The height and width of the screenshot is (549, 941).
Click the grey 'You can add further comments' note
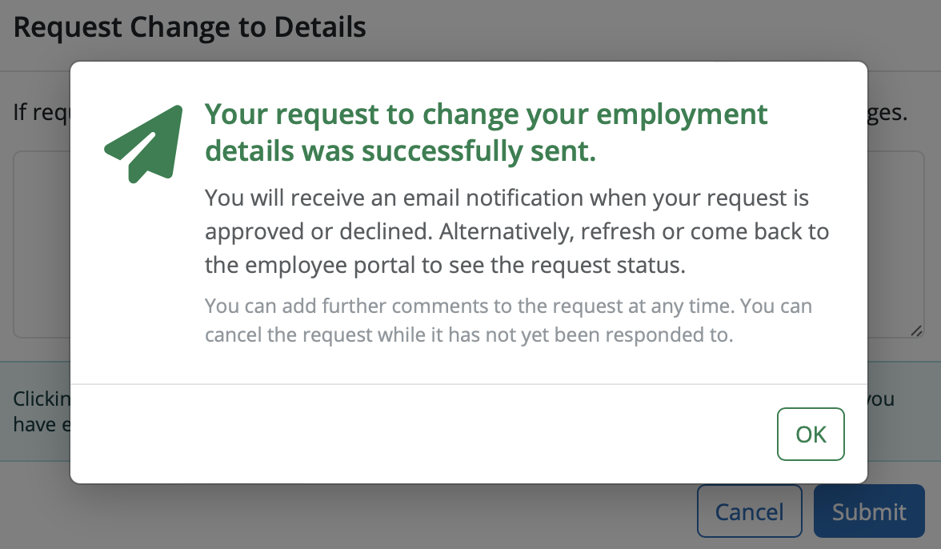[x=508, y=306]
